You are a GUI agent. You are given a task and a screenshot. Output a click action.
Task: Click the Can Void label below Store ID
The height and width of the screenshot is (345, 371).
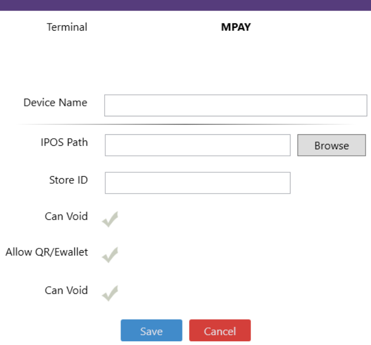pyautogui.click(x=66, y=217)
